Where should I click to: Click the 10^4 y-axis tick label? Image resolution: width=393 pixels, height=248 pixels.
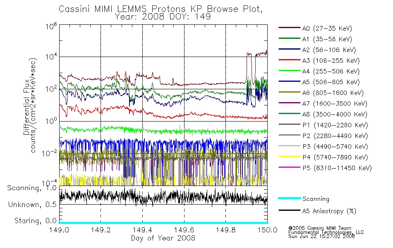pos(51,57)
